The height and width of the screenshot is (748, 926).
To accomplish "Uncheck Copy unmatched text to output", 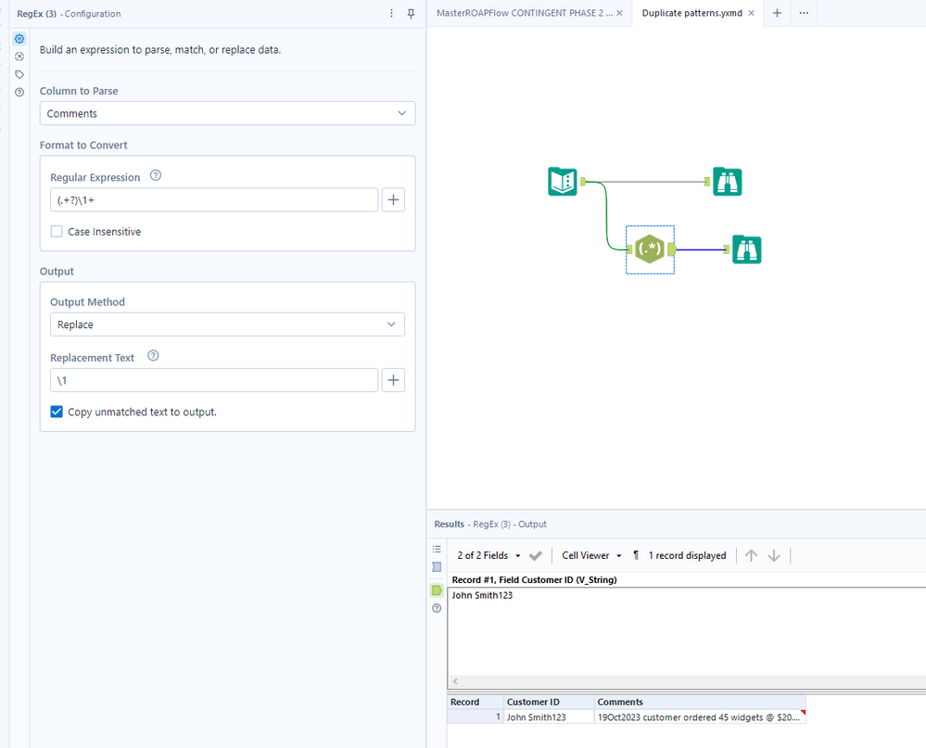I will tap(57, 412).
